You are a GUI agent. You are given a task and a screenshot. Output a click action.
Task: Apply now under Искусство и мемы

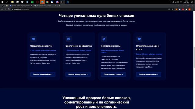(x=113, y=74)
